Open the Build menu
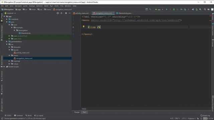The image size is (214, 120). (x=46, y=6)
